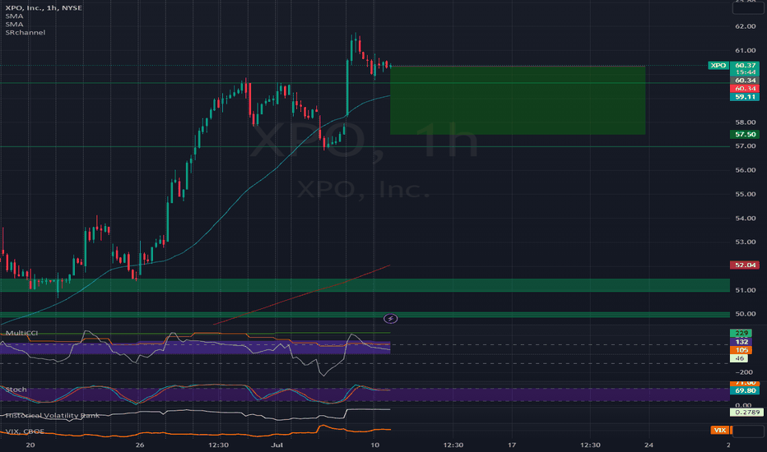
Task: Click the red 60.34 price label
Action: [x=745, y=89]
